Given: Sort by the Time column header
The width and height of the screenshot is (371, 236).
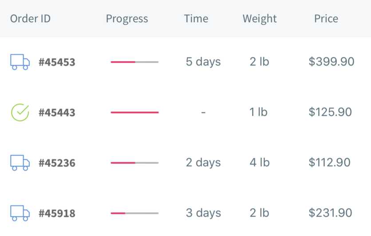Looking at the screenshot, I should pos(196,19).
